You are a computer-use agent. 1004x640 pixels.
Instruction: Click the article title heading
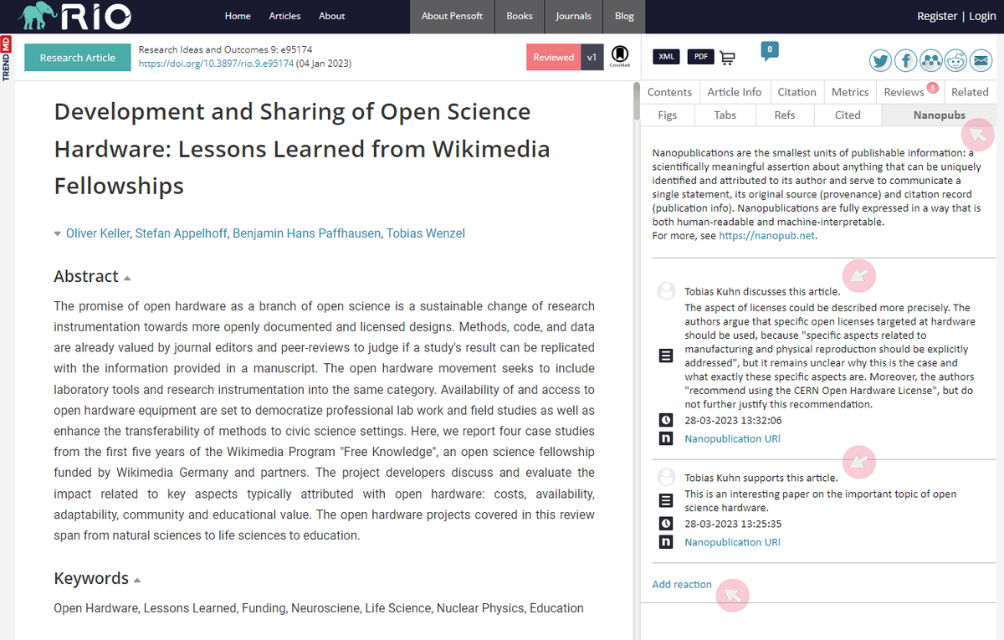point(302,148)
